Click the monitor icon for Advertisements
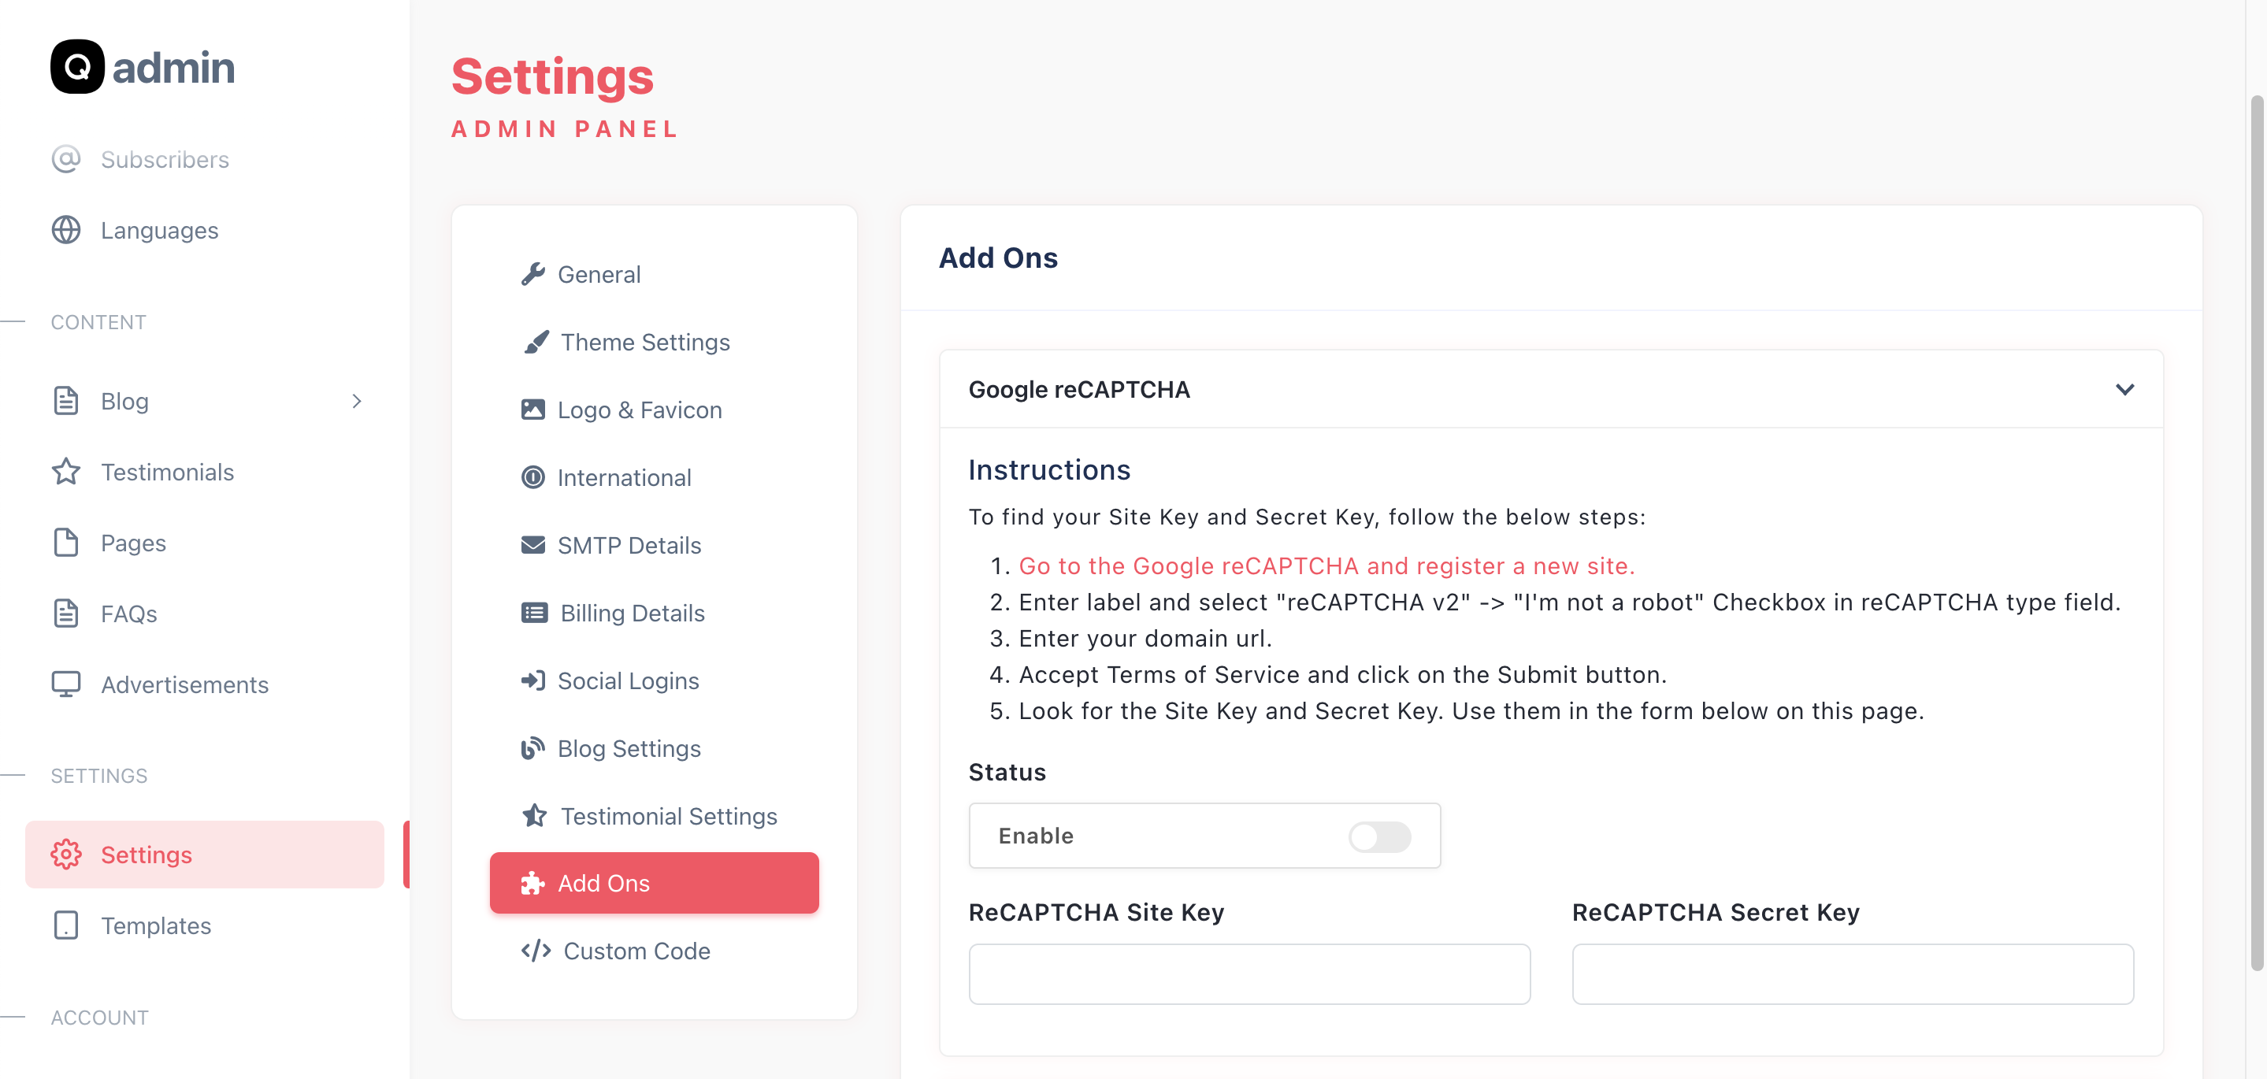Image resolution: width=2267 pixels, height=1079 pixels. tap(66, 684)
